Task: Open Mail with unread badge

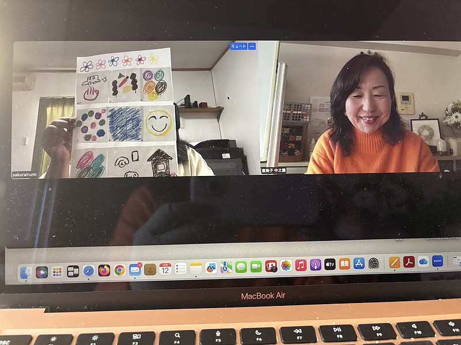Action: point(135,269)
